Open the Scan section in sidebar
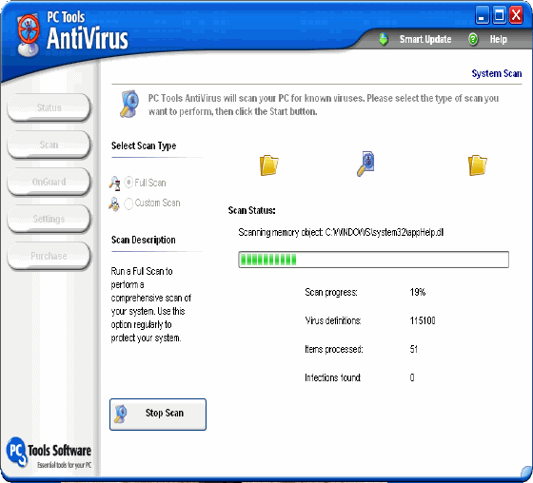This screenshot has height=483, width=533. click(x=49, y=145)
